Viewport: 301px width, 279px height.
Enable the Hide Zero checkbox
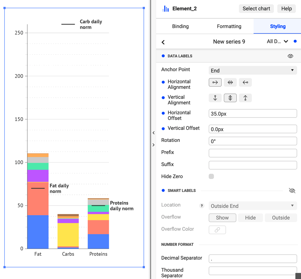(x=211, y=176)
